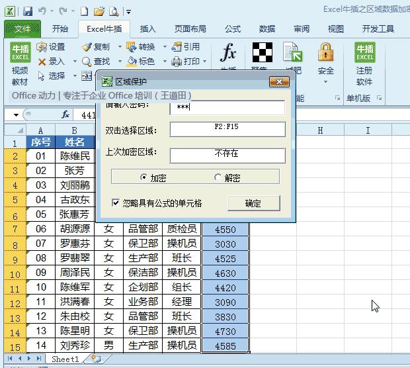Go to first sheet navigation arrow
The width and height of the screenshot is (410, 368).
point(10,358)
